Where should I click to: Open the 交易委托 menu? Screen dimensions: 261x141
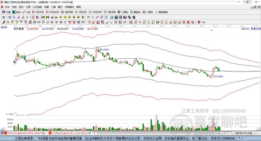point(69,7)
